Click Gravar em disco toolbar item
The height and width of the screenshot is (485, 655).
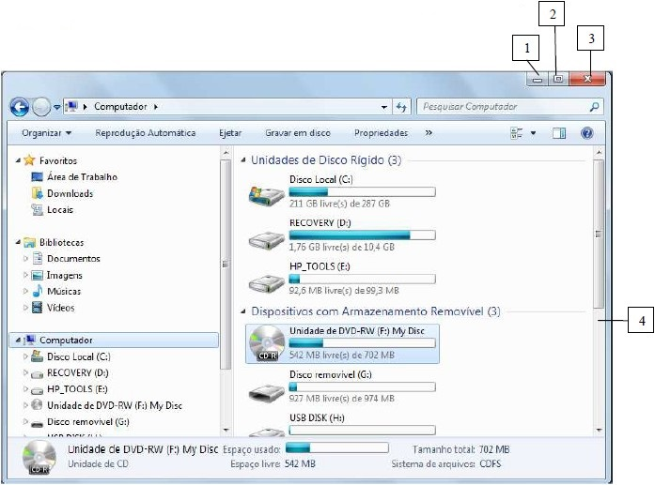pyautogui.click(x=297, y=133)
